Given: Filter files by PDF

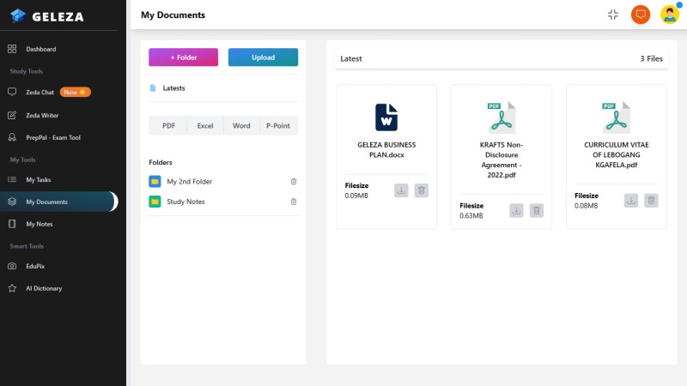Looking at the screenshot, I should [x=168, y=125].
